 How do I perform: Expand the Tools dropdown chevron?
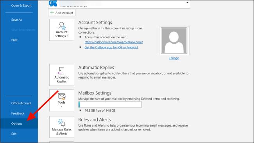[61, 106]
